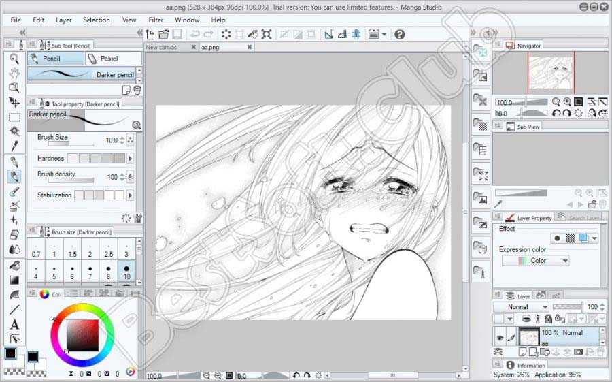Expand the Hardness options arrow
This screenshot has height=382, width=612.
click(131, 159)
